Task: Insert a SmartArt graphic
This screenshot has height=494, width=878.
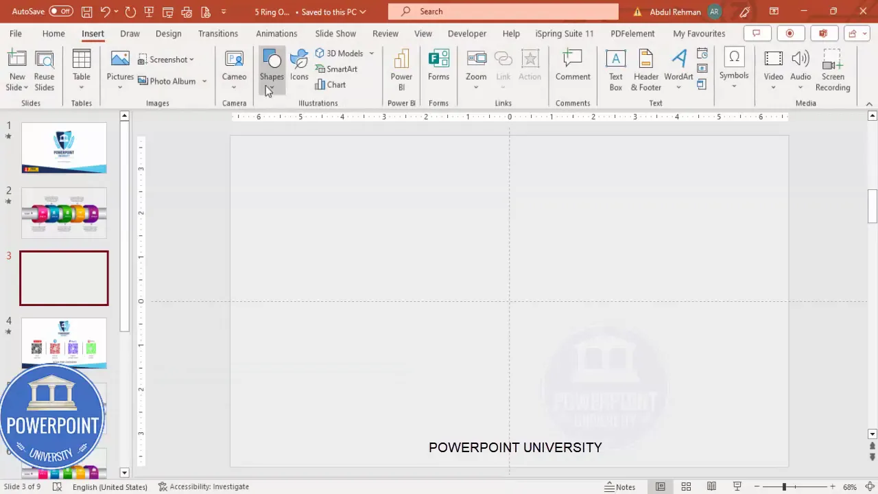Action: [x=336, y=69]
